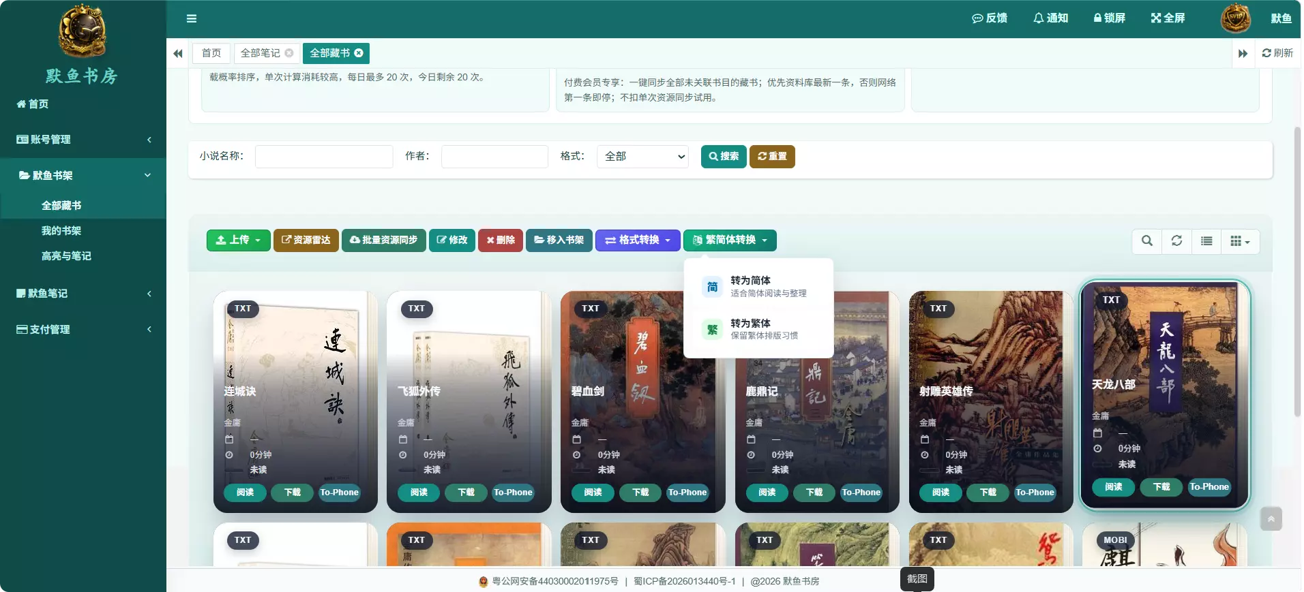Click To-Phone on the 碧血剑 card
This screenshot has height=592, width=1304.
(687, 493)
